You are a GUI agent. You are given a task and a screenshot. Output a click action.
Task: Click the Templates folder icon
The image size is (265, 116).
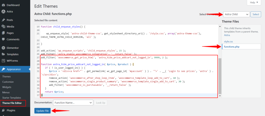point(3,54)
